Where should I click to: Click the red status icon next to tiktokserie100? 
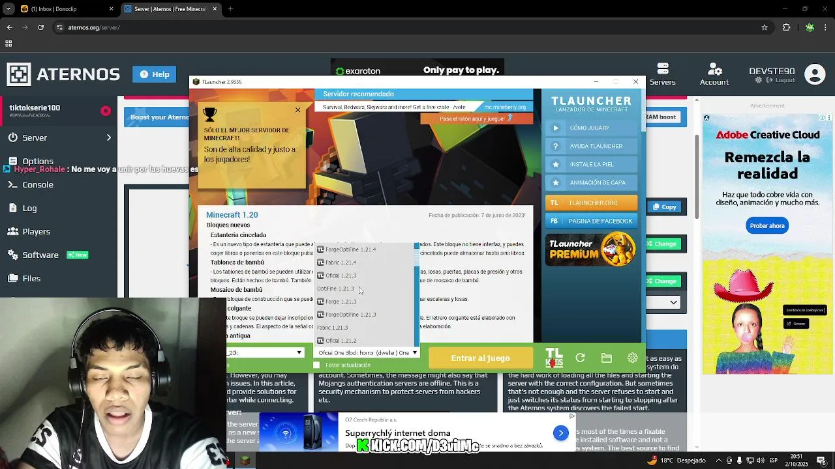[106, 111]
